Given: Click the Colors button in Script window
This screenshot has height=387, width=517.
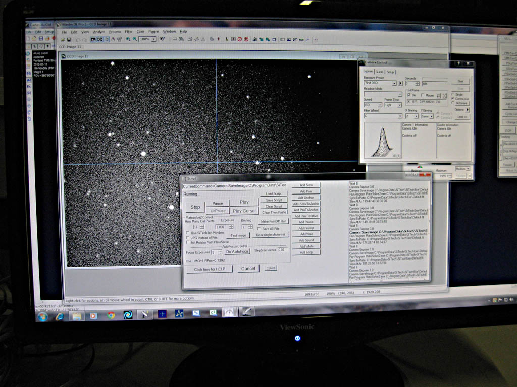Looking at the screenshot, I should (271, 268).
